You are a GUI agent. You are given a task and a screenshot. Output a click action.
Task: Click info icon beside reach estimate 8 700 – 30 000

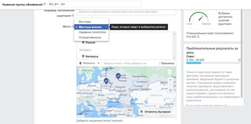coord(239,60)
